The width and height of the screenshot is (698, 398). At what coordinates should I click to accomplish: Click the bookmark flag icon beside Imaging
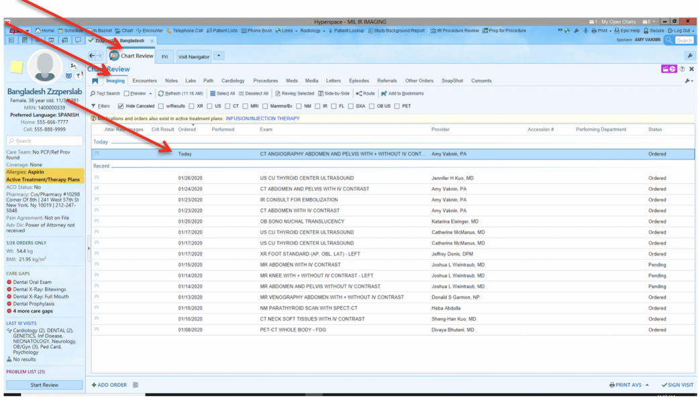(x=95, y=81)
